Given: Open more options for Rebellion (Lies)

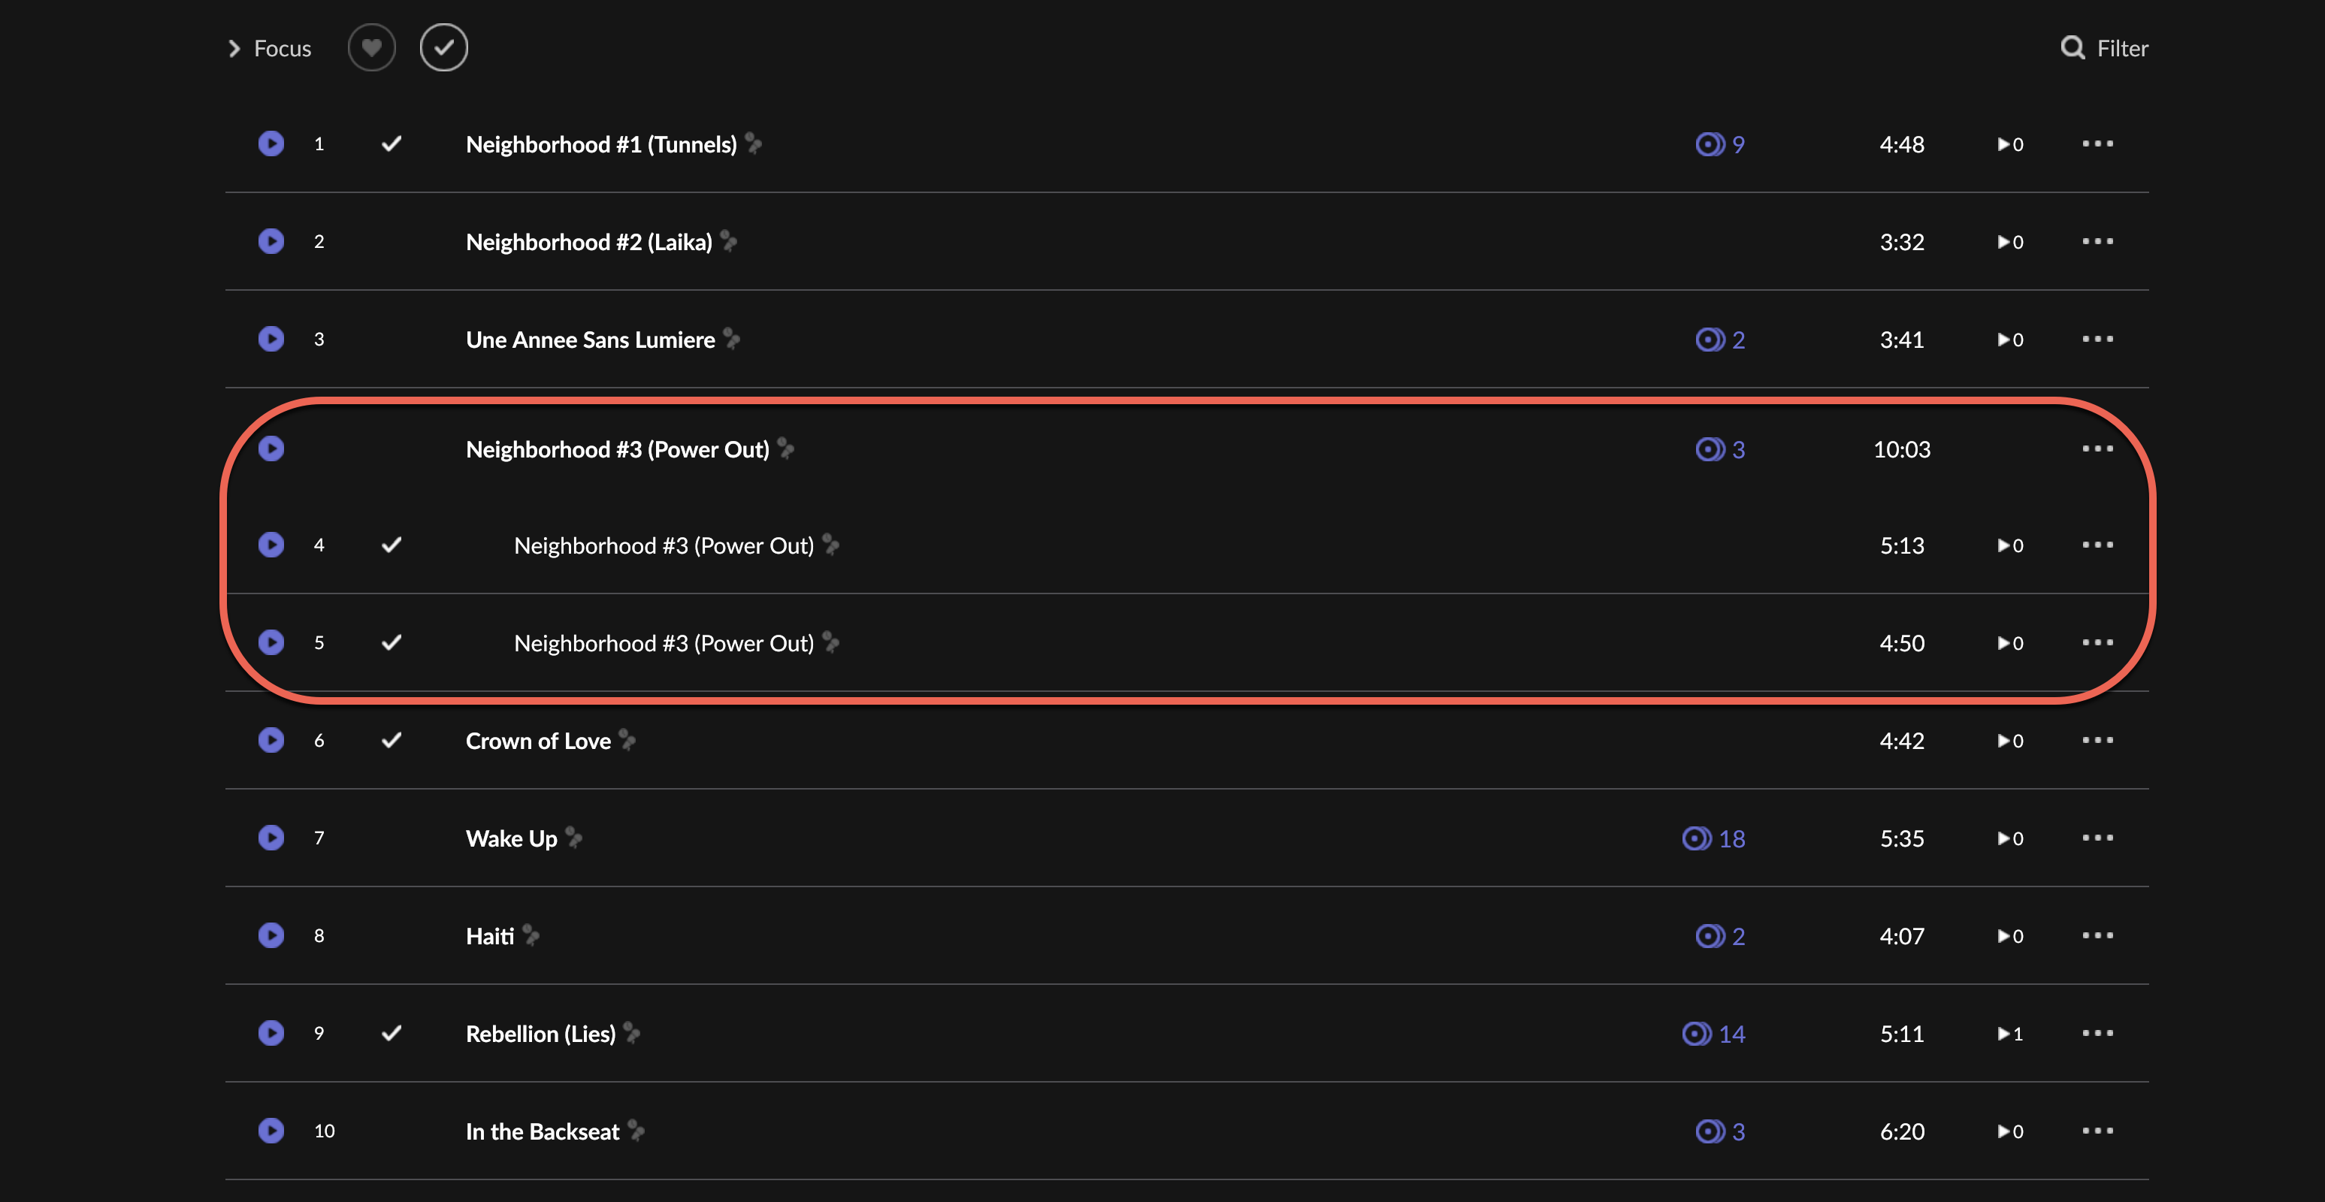Looking at the screenshot, I should click(x=2097, y=1032).
